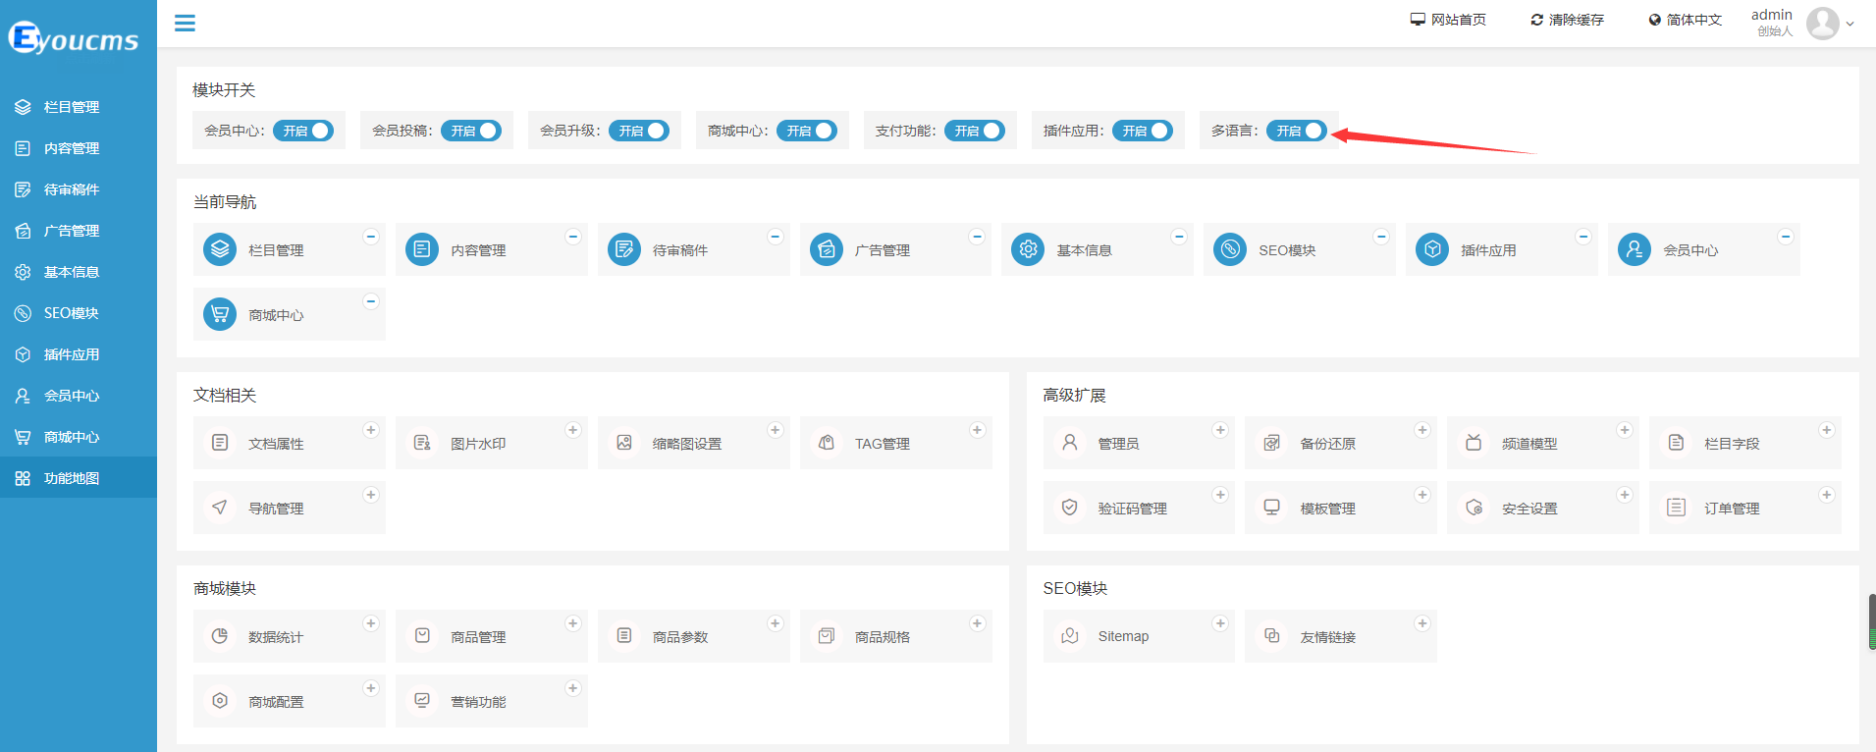Select 内容管理 in the left sidebar

click(x=72, y=148)
